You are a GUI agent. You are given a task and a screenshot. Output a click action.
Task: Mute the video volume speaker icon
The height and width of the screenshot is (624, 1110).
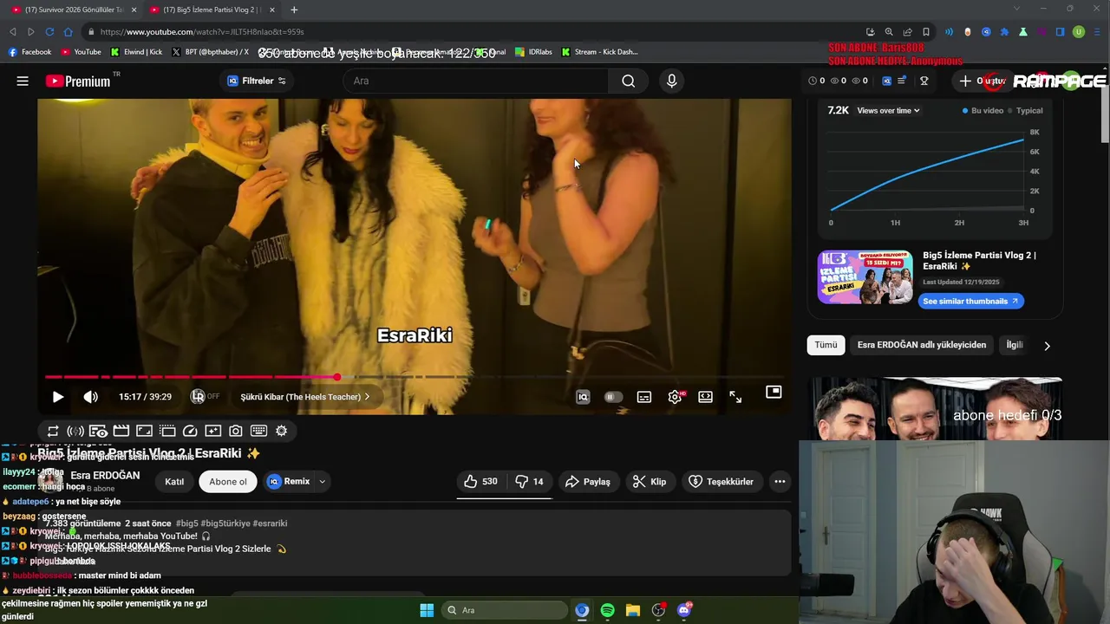(91, 397)
